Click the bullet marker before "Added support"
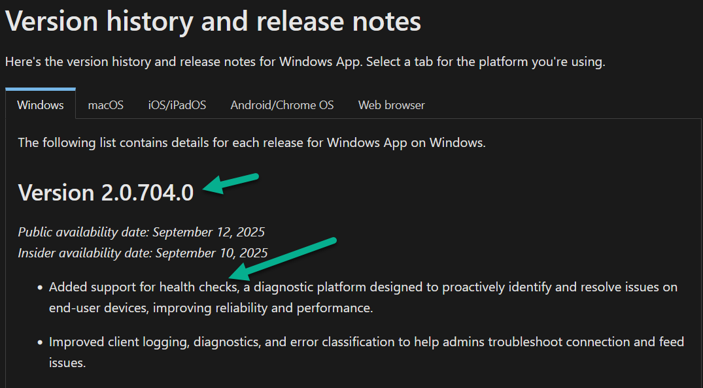This screenshot has width=703, height=388. (41, 287)
